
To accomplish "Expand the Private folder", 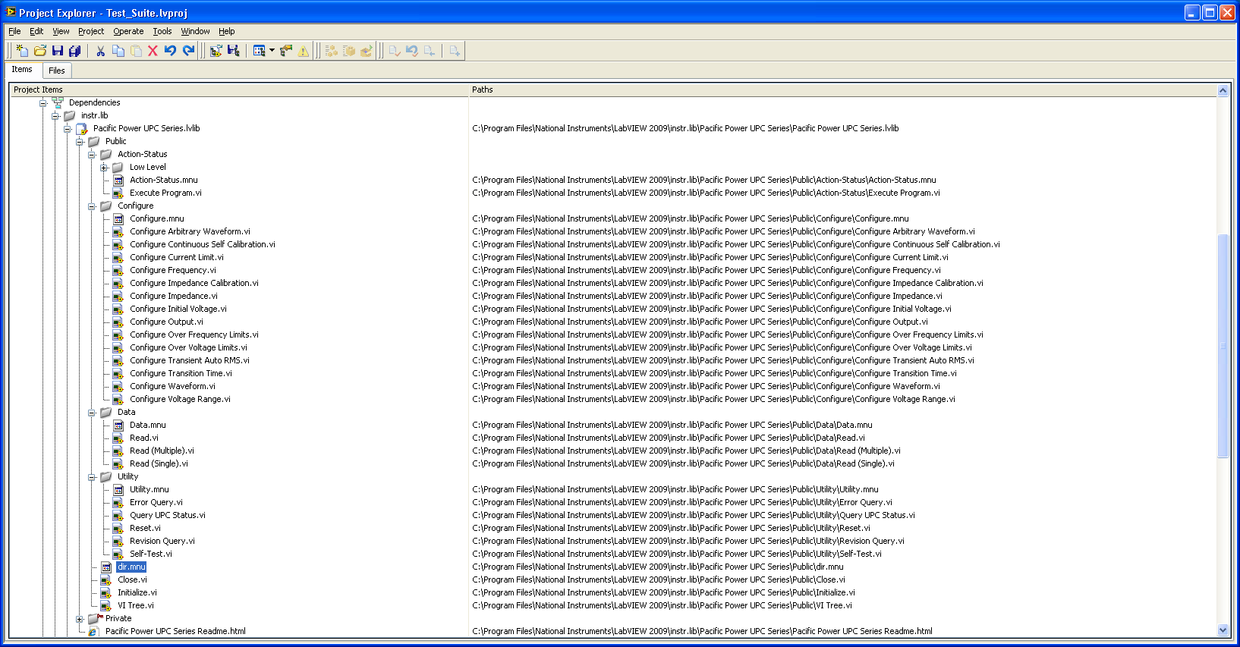I will point(80,619).
